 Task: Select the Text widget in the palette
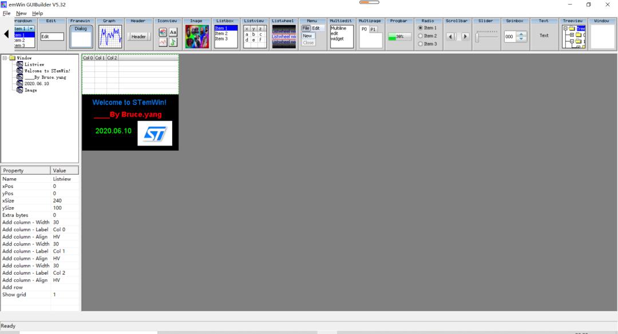coord(544,34)
